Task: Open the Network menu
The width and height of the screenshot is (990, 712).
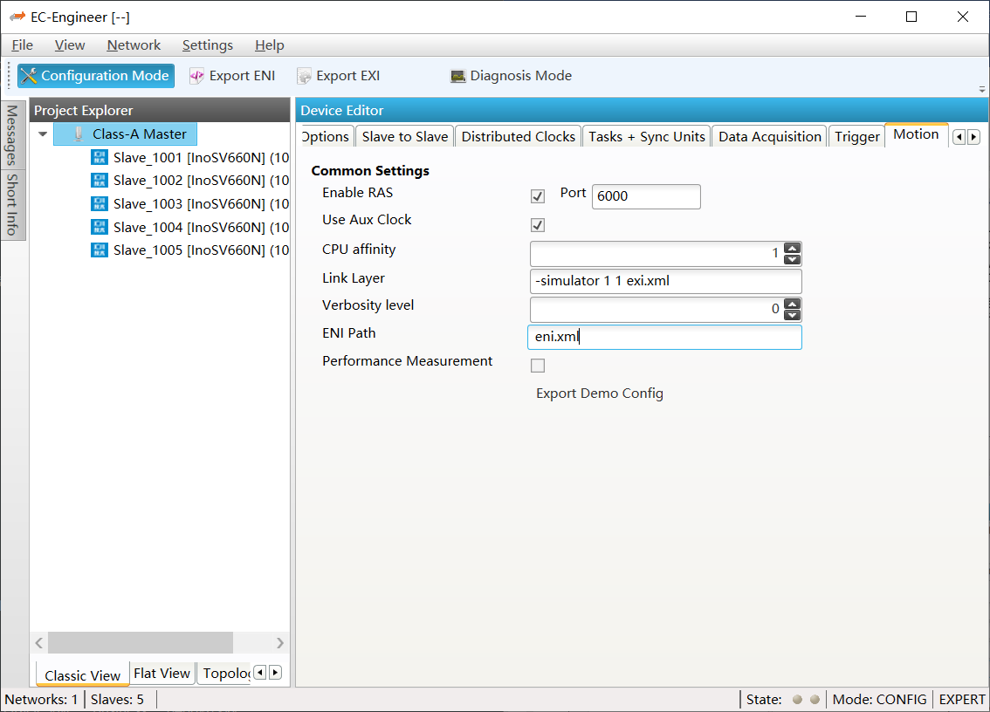Action: [134, 45]
